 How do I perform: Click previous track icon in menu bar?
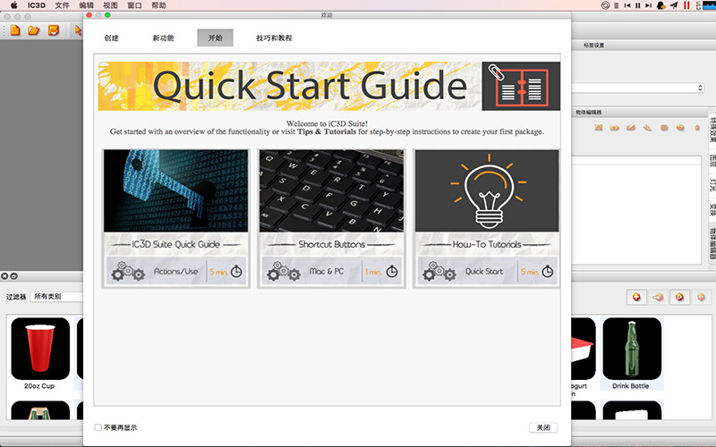coord(627,5)
